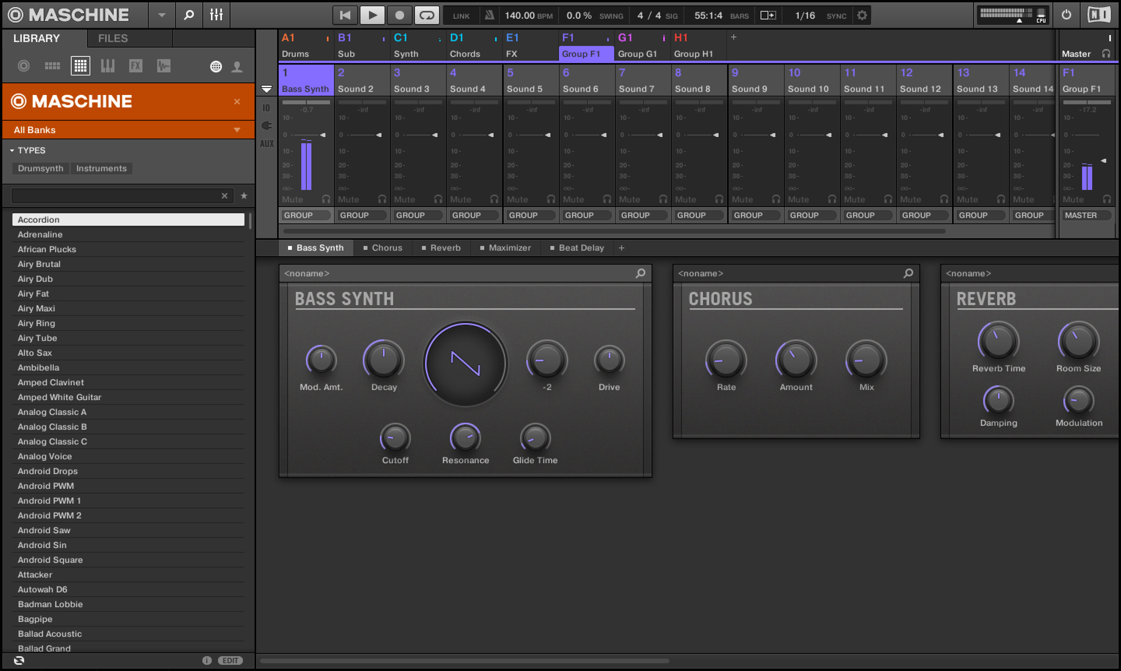Click the search magnifier in the header
This screenshot has width=1121, height=671.
click(189, 15)
